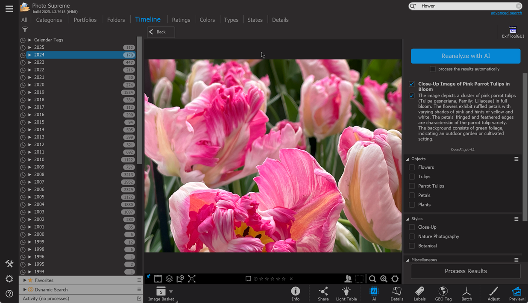This screenshot has height=303, width=528.
Task: Open the Info panel
Action: 296,294
